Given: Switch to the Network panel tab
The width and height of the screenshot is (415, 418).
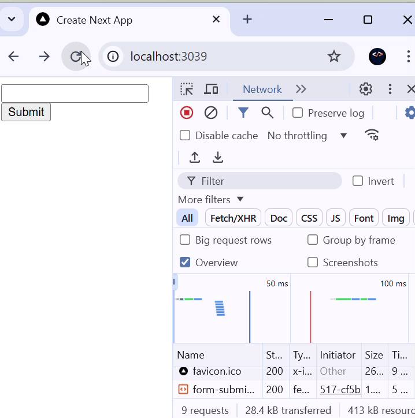Looking at the screenshot, I should pyautogui.click(x=262, y=89).
